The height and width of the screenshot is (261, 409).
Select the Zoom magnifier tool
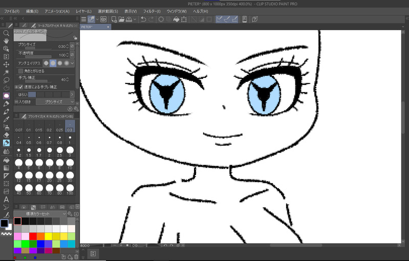point(6,33)
